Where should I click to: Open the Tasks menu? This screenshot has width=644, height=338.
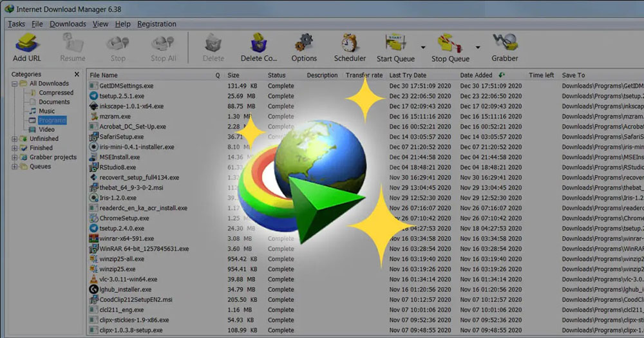coord(17,24)
